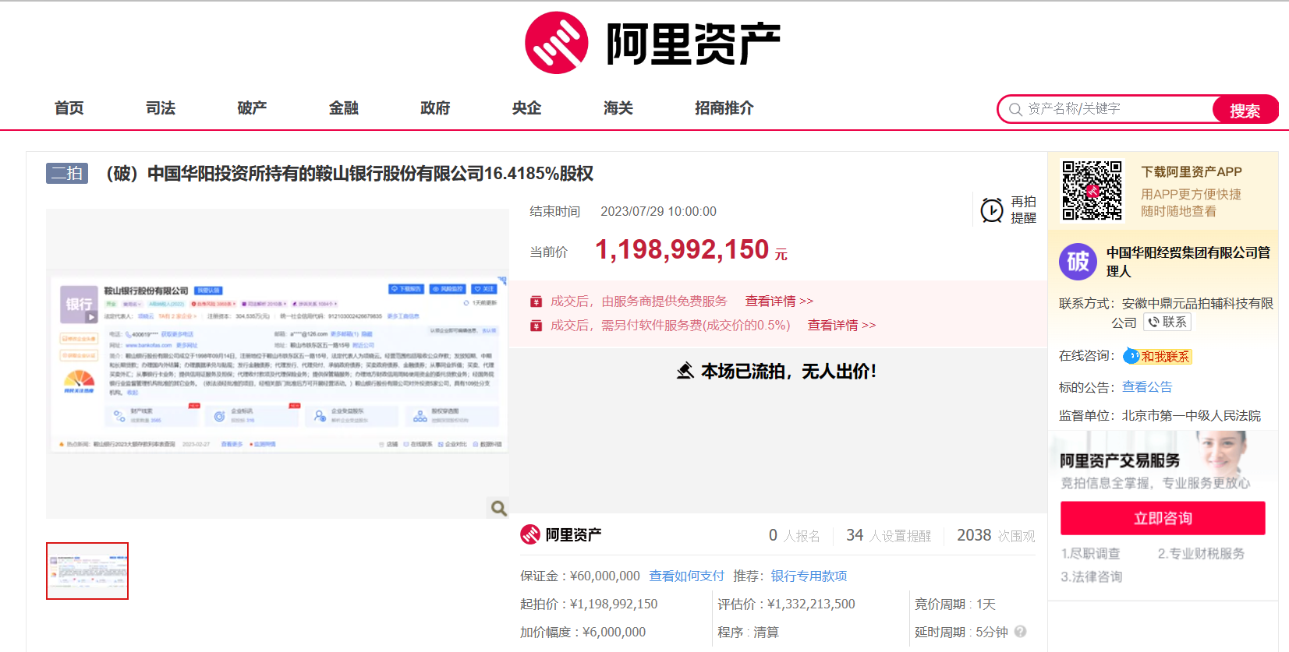Click the 阿里资产 logo below the auction status
Image resolution: width=1289 pixels, height=652 pixels.
pos(561,535)
